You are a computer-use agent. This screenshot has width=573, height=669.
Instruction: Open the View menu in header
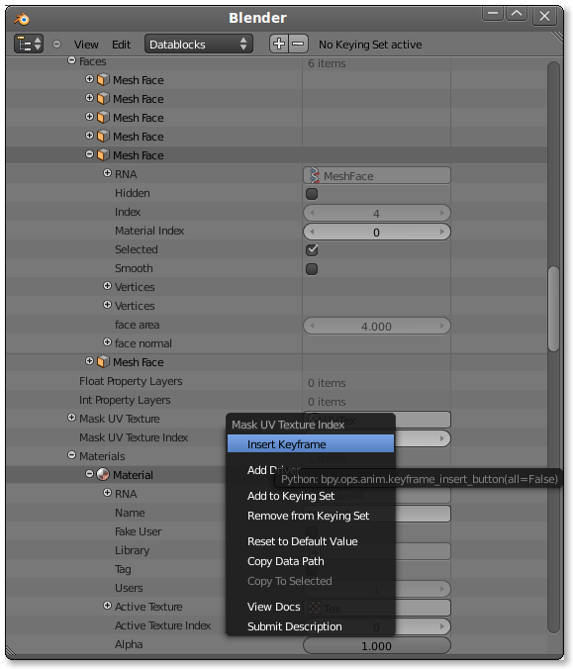pos(86,45)
